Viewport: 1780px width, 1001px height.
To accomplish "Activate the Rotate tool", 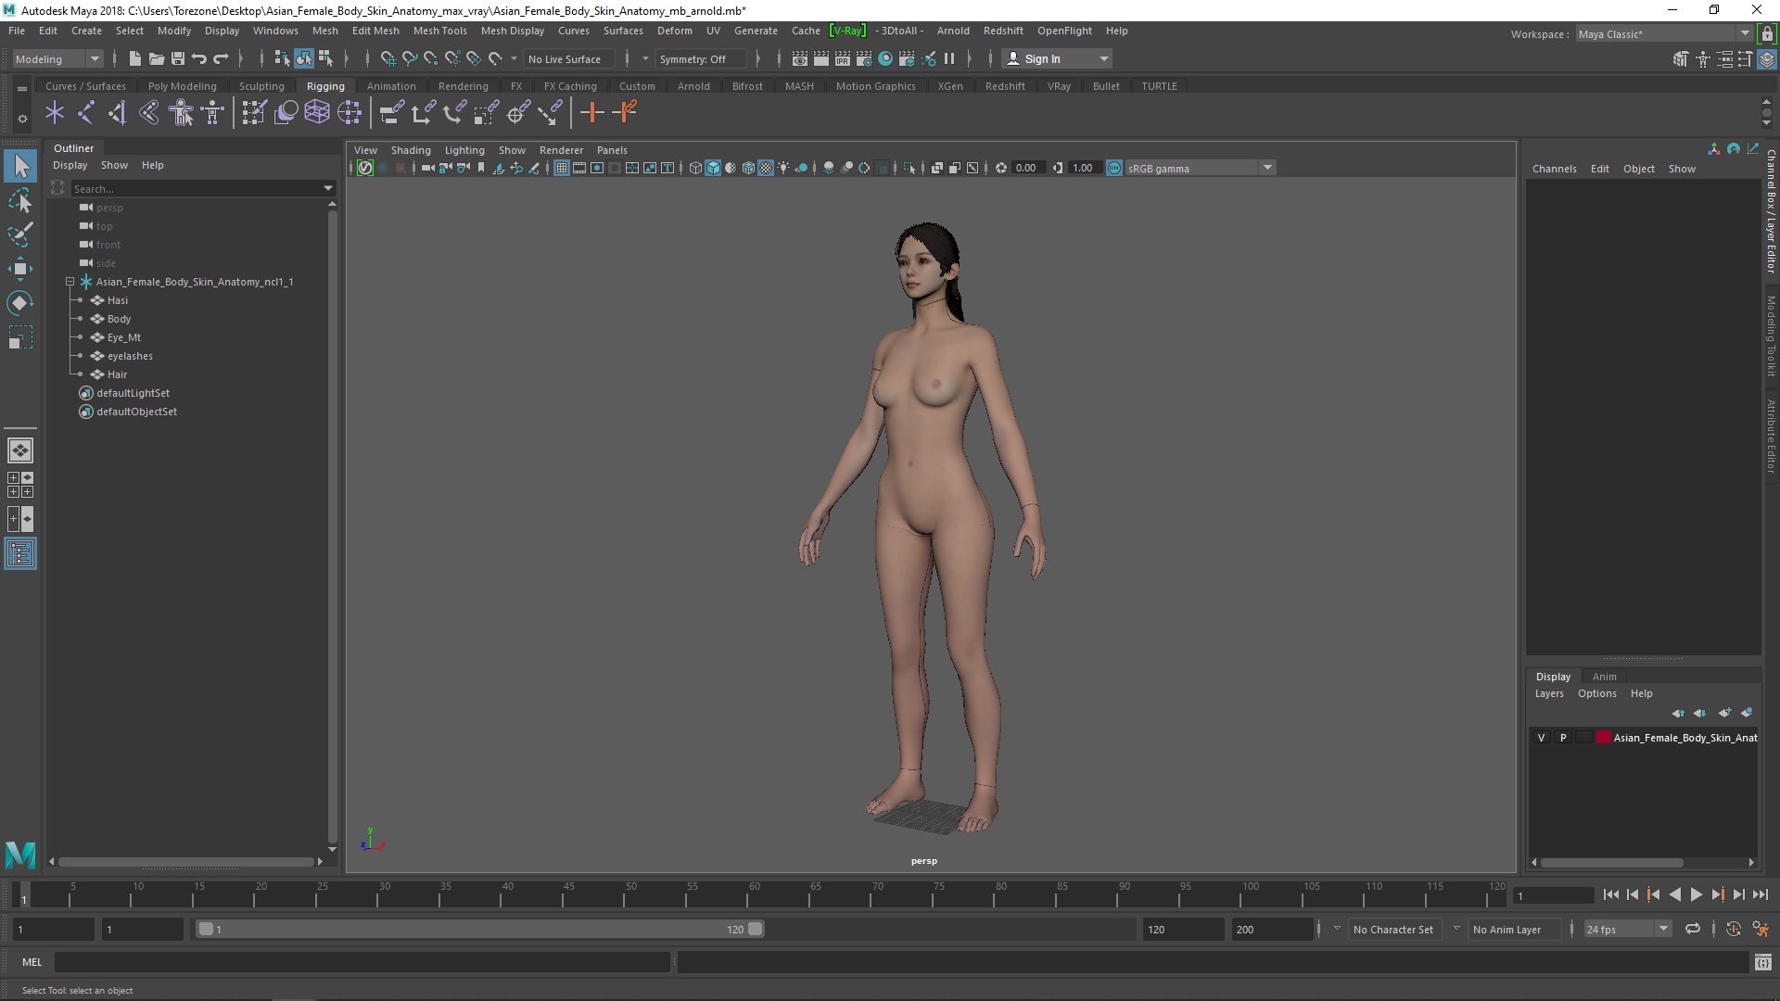I will point(20,303).
